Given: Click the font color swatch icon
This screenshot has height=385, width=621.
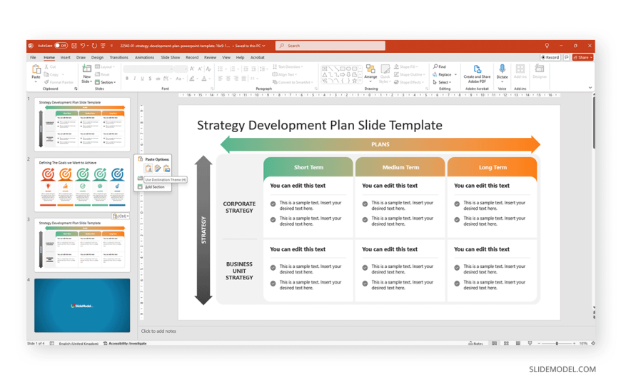Looking at the screenshot, I should 204,79.
